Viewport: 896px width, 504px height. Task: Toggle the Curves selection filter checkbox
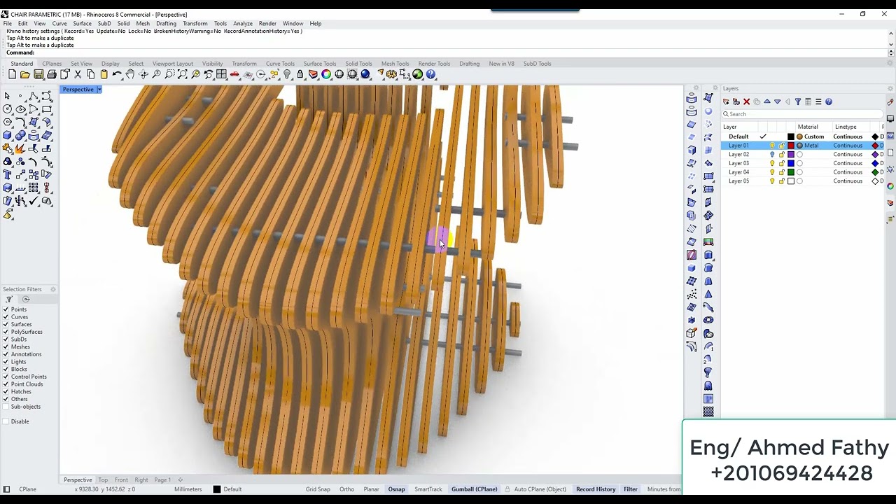click(6, 317)
